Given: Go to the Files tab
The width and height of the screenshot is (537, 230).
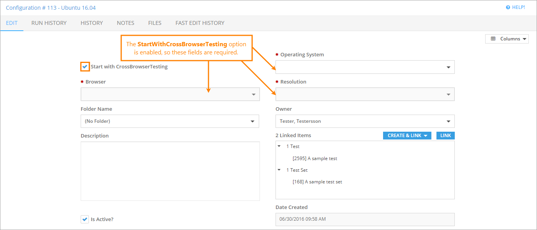Looking at the screenshot, I should 155,23.
